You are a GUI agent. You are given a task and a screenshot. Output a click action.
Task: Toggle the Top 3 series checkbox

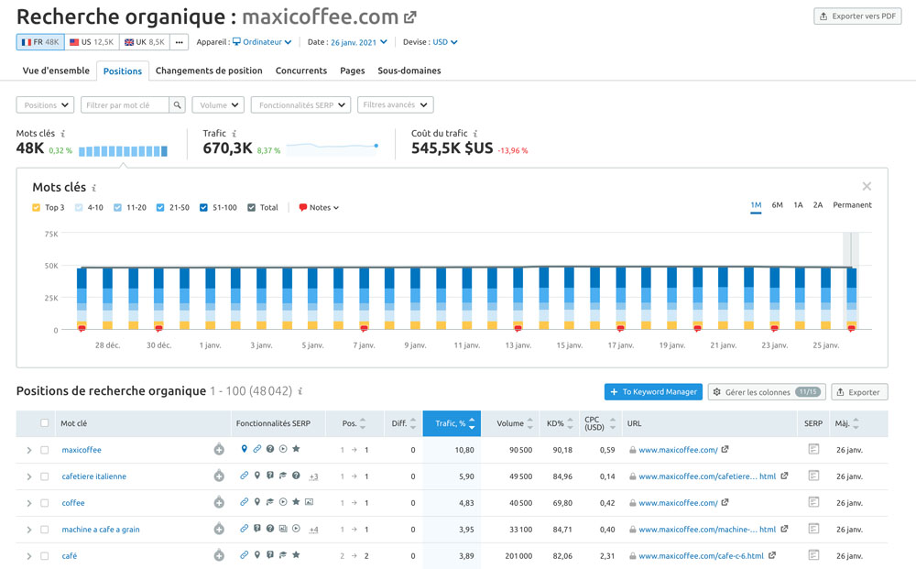pos(37,207)
